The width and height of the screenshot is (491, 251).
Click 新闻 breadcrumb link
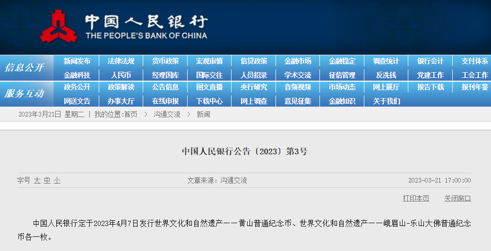[203, 114]
